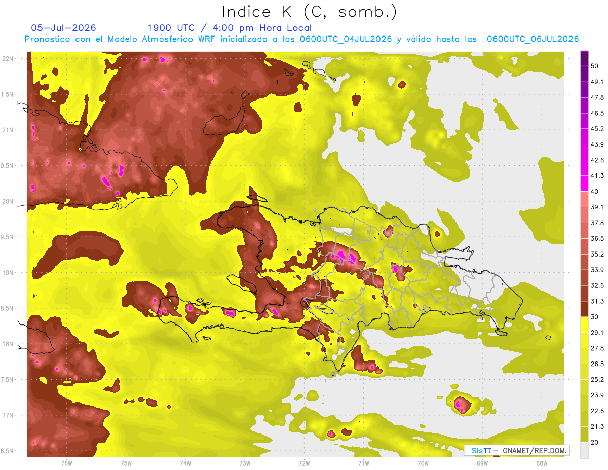The image size is (608, 470).
Task: Click the magenta colorbar swatch between 40 and 41.3
Action: tap(584, 184)
